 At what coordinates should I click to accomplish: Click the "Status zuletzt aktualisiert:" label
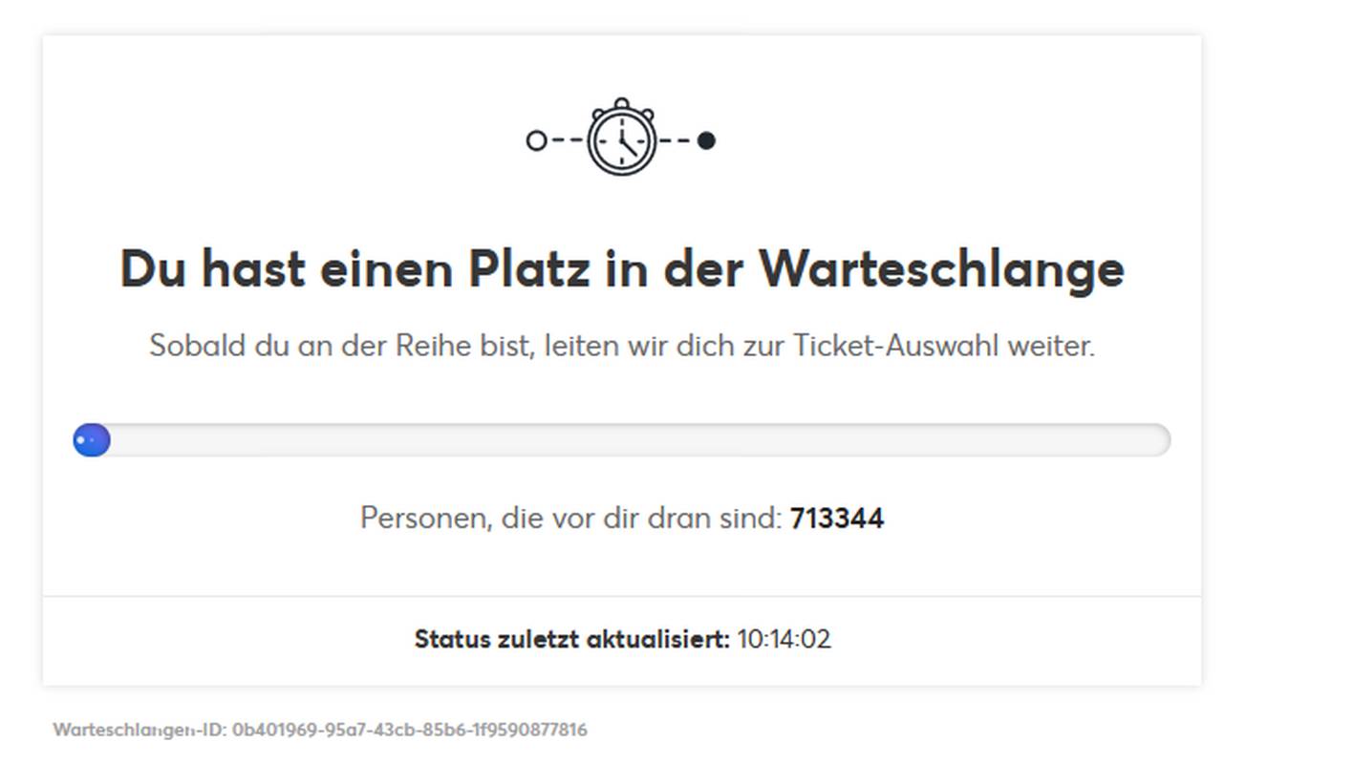click(571, 639)
